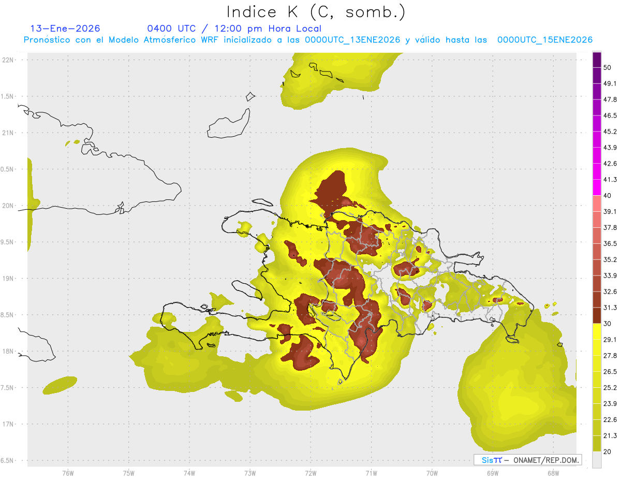
Task: Click the legend value "23.9"
Action: pos(610,403)
